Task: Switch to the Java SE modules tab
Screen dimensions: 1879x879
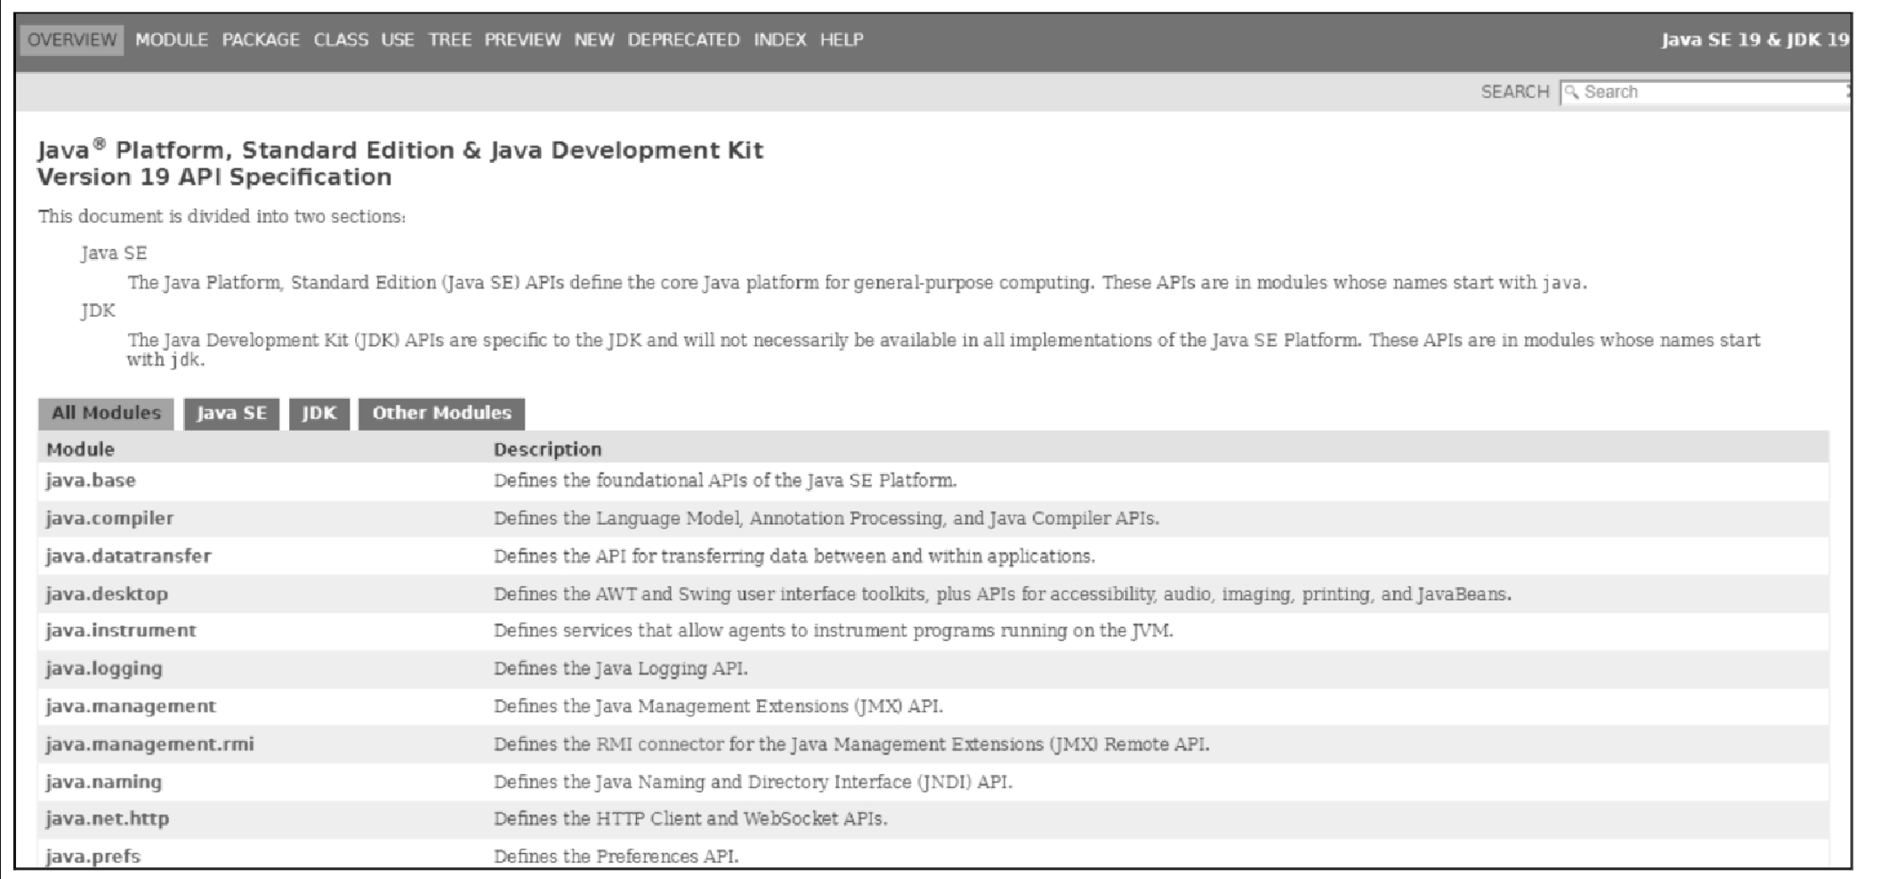Action: click(x=231, y=413)
